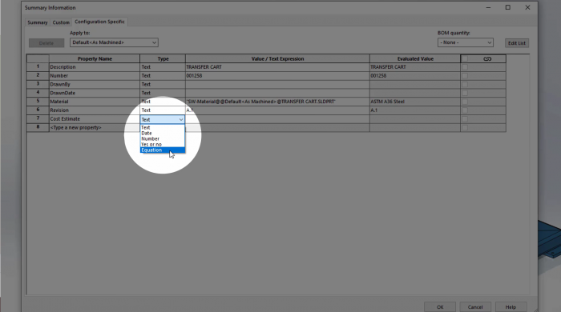Pick Date from the type dropdown list
The image size is (561, 312).
(x=163, y=133)
